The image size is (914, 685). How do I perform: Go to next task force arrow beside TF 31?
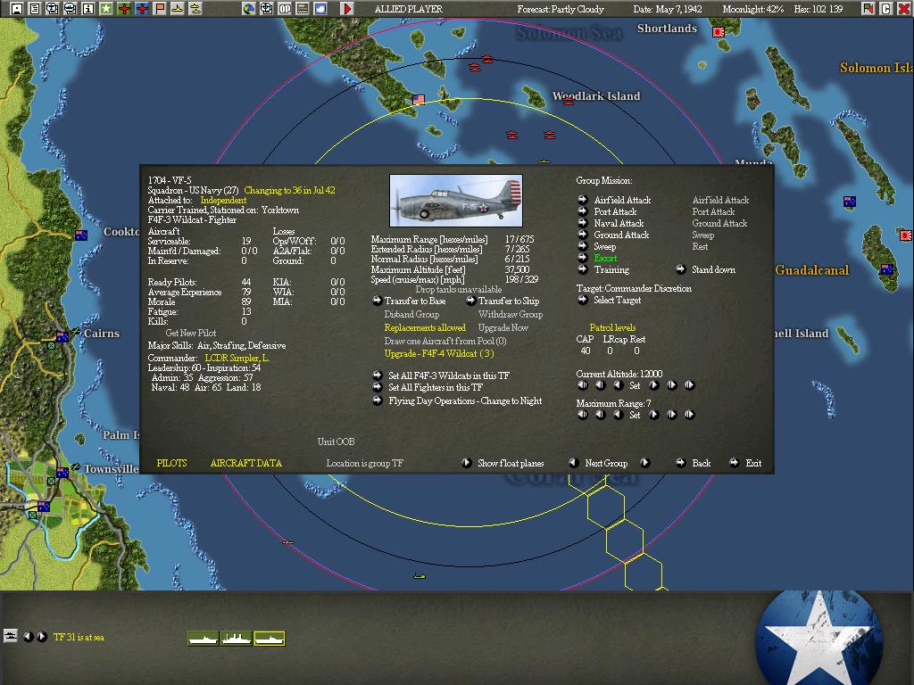(x=42, y=637)
